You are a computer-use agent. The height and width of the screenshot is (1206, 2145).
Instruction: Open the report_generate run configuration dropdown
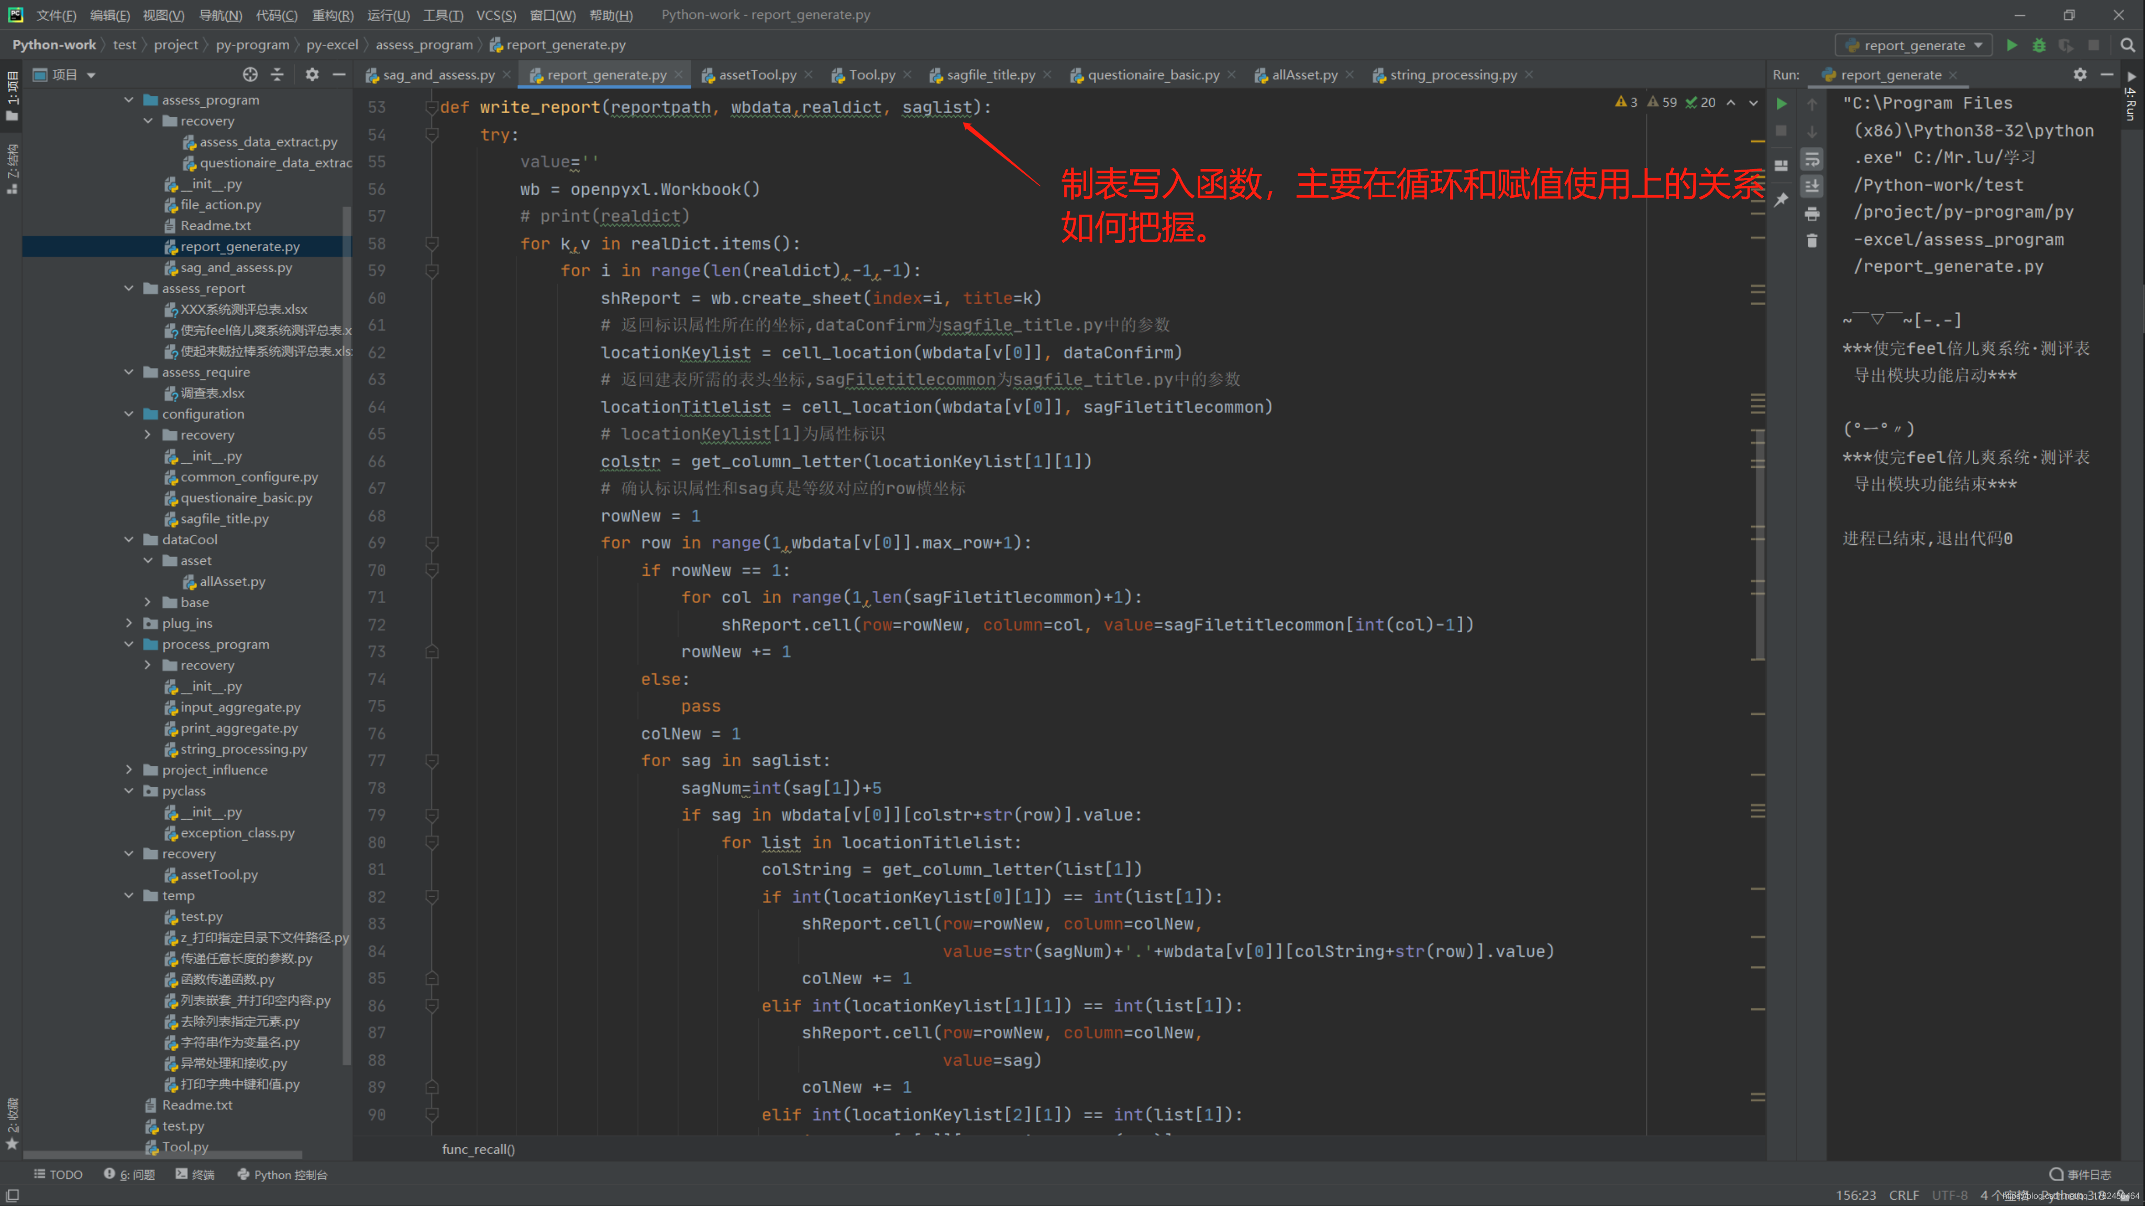click(1914, 45)
